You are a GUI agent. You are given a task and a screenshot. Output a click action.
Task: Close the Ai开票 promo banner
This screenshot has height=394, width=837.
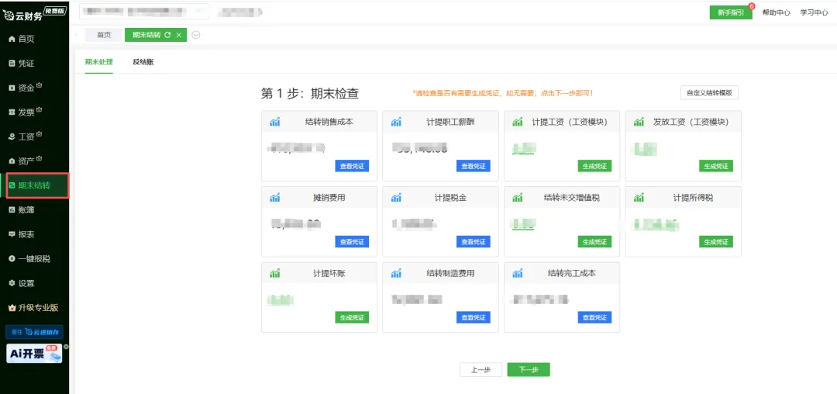[66, 347]
